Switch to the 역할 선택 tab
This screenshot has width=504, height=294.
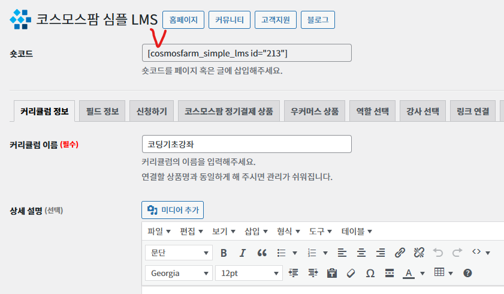pos(373,111)
